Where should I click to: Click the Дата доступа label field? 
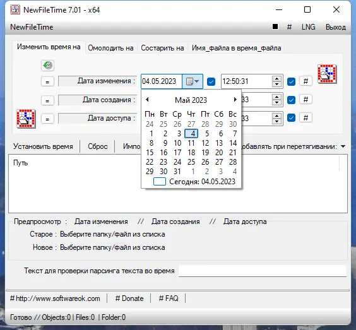click(98, 118)
